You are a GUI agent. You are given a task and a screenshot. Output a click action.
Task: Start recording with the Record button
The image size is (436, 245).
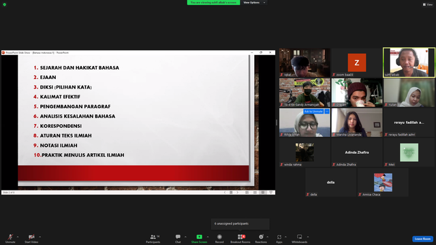pyautogui.click(x=219, y=238)
